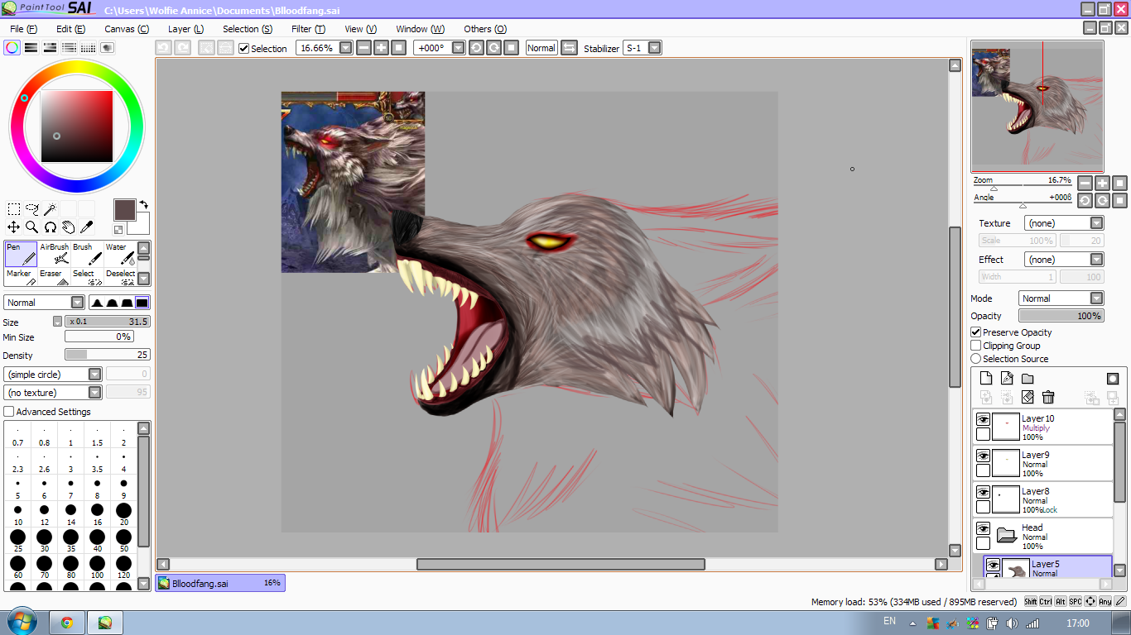1131x635 pixels.
Task: Open the layer blending Mode dropdown
Action: (1061, 298)
